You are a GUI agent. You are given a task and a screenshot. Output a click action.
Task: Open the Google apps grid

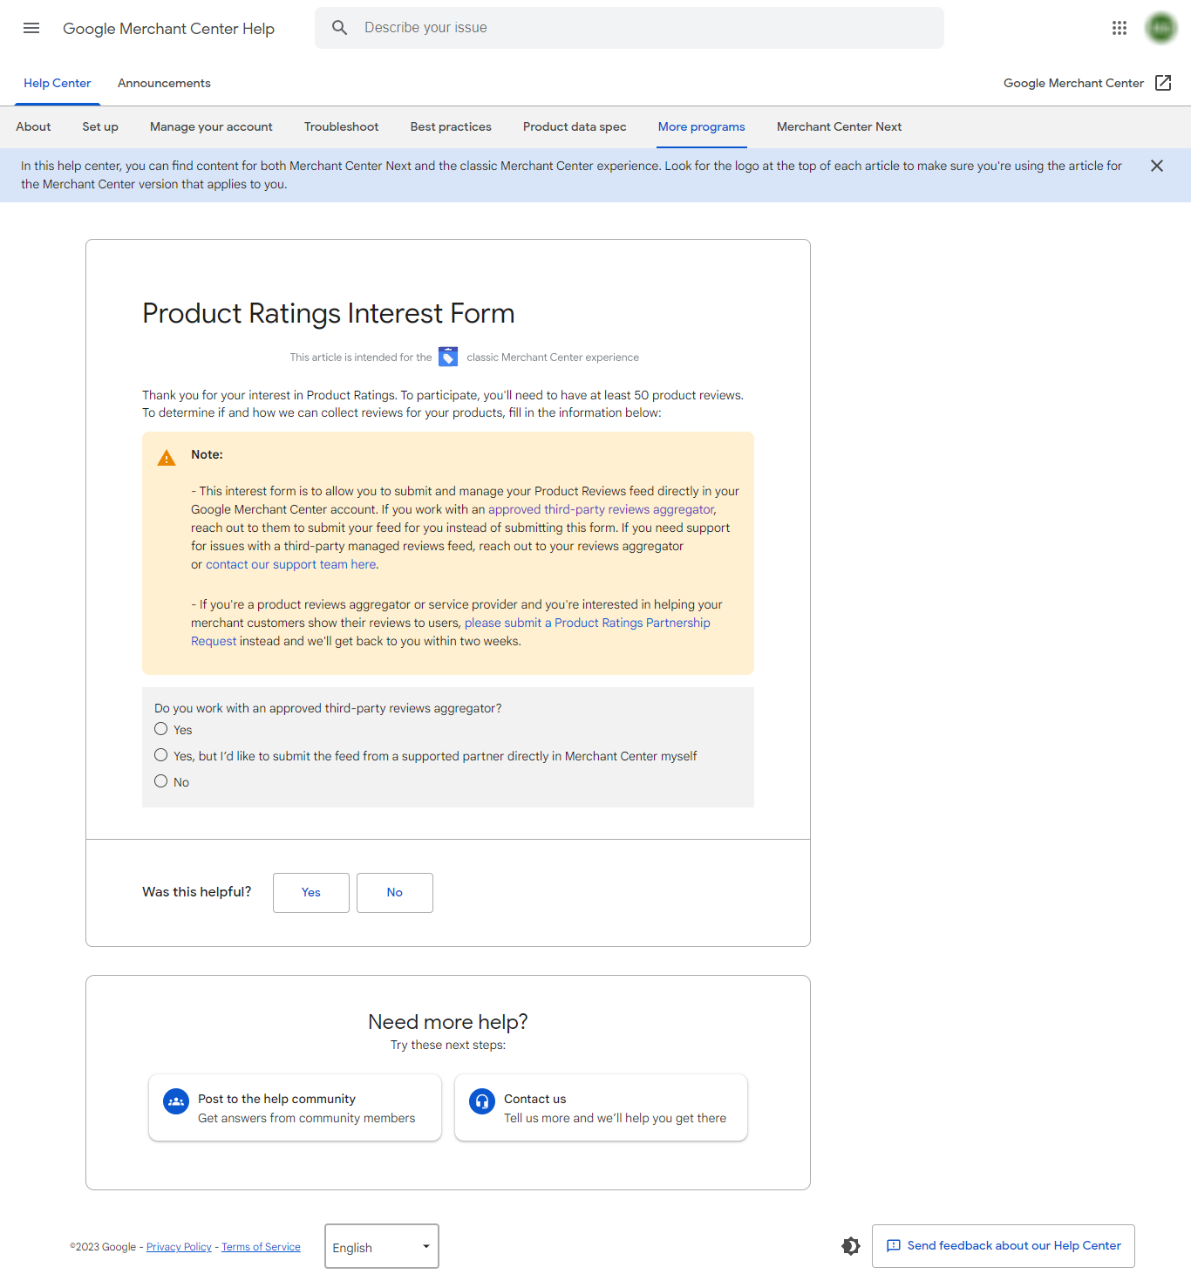(x=1120, y=27)
